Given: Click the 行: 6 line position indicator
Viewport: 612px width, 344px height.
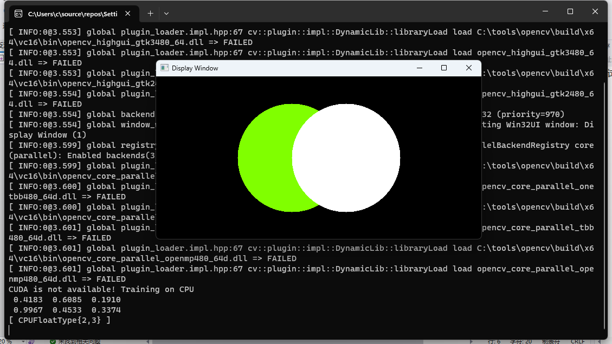Looking at the screenshot, I should point(495,340).
